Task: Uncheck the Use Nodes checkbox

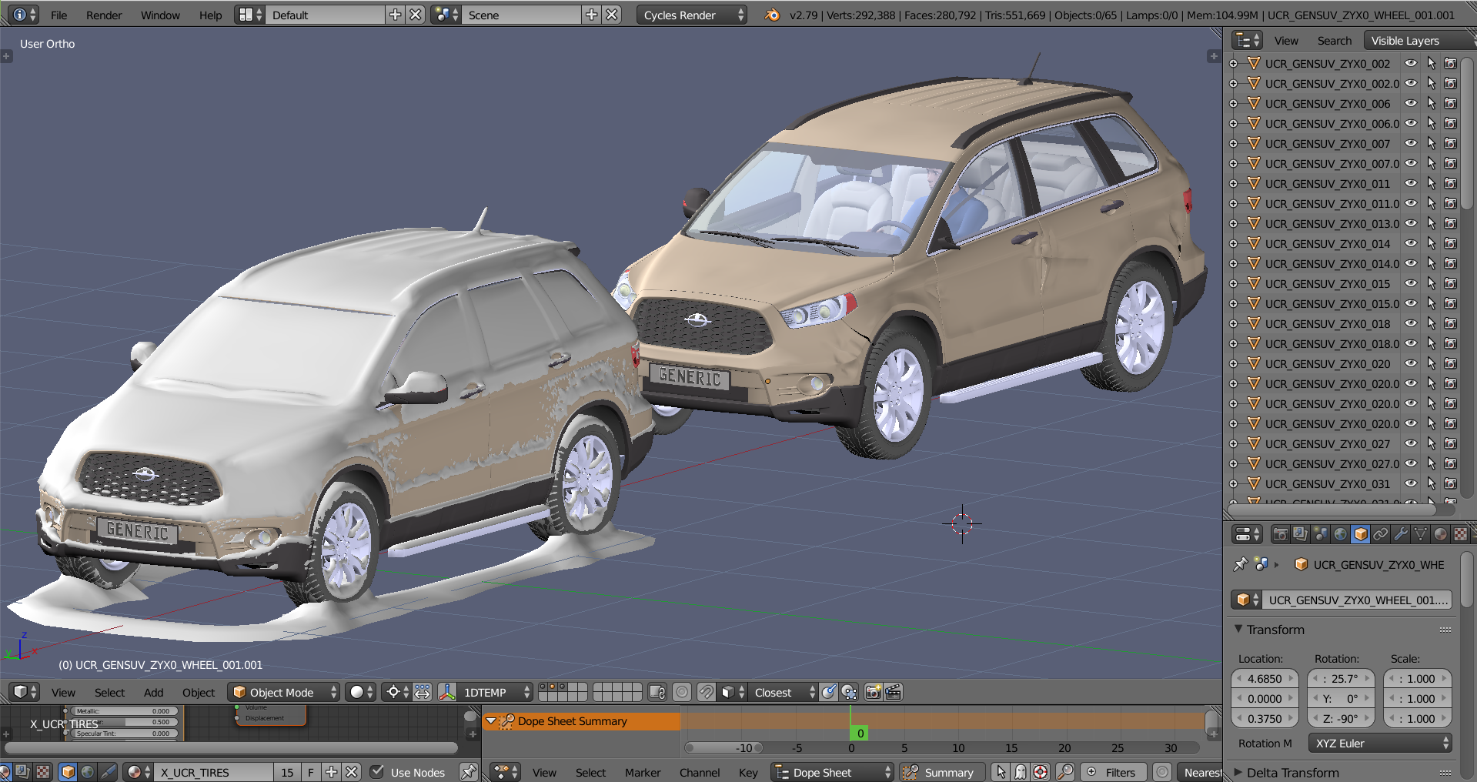Action: tap(377, 772)
